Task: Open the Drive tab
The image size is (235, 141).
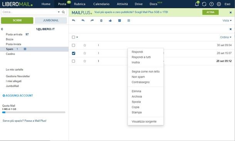Action: click(138, 4)
